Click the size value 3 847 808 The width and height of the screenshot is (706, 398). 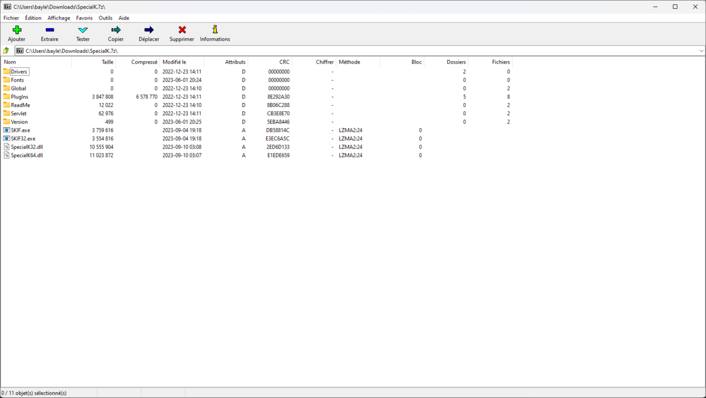[102, 96]
